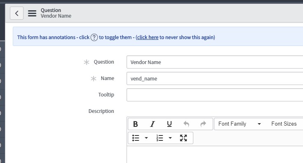The height and width of the screenshot is (163, 303).
Task: Focus the Name field containing vend_name
Action: [x=215, y=78]
